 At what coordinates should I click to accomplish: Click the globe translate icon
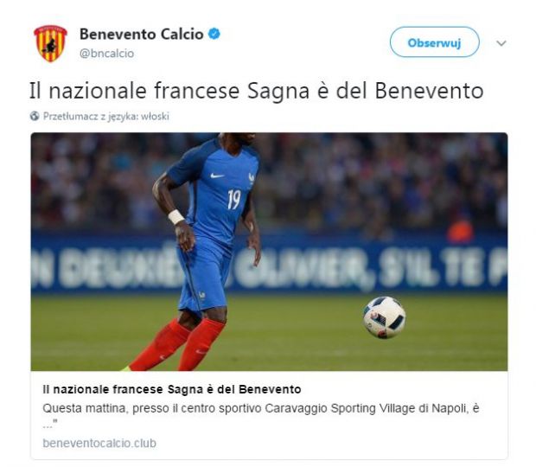(35, 116)
